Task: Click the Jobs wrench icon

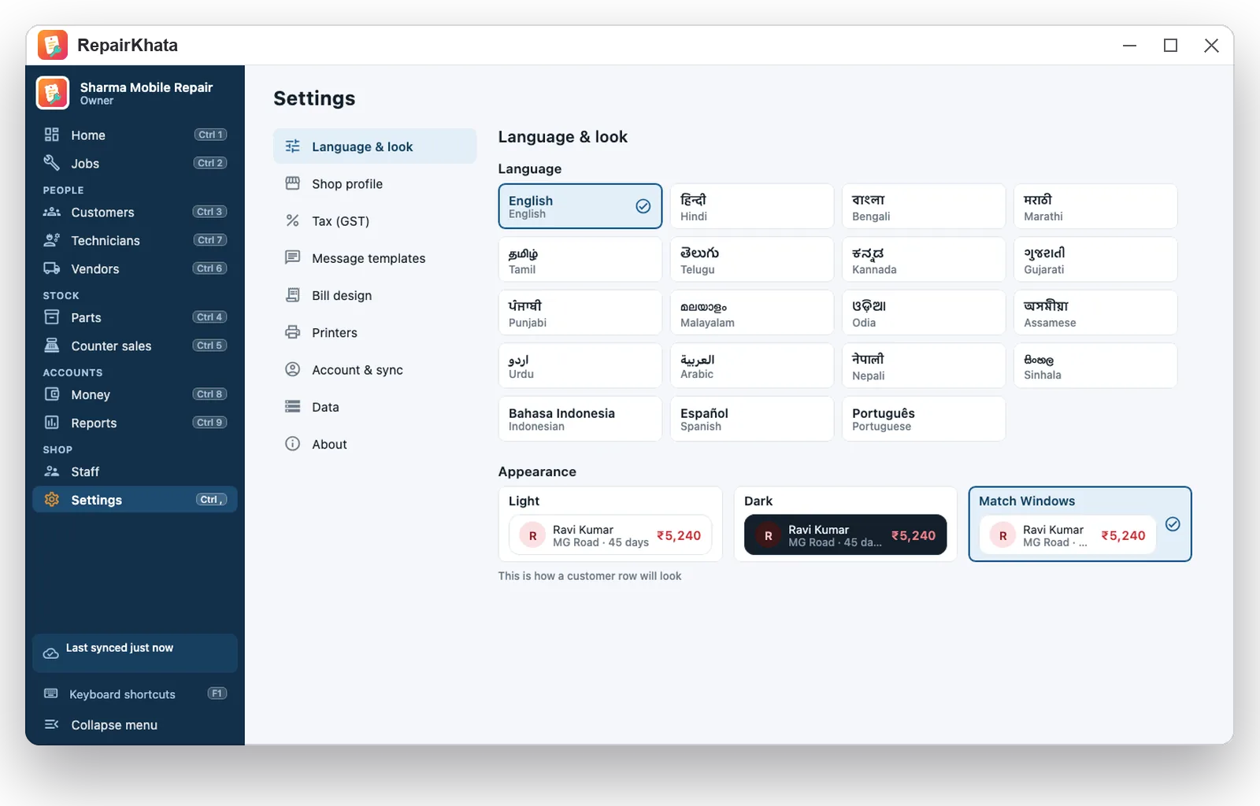Action: [x=52, y=163]
